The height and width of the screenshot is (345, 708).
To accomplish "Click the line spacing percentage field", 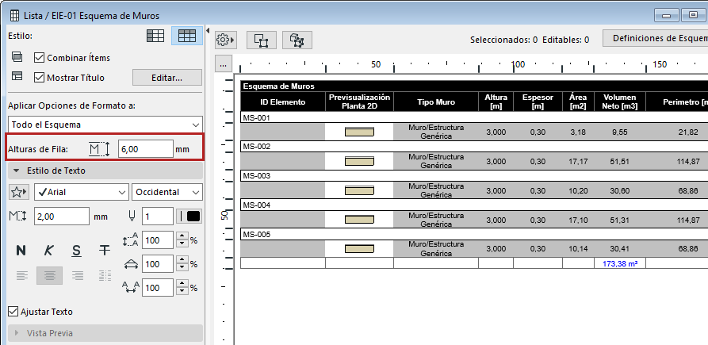I will (158, 240).
